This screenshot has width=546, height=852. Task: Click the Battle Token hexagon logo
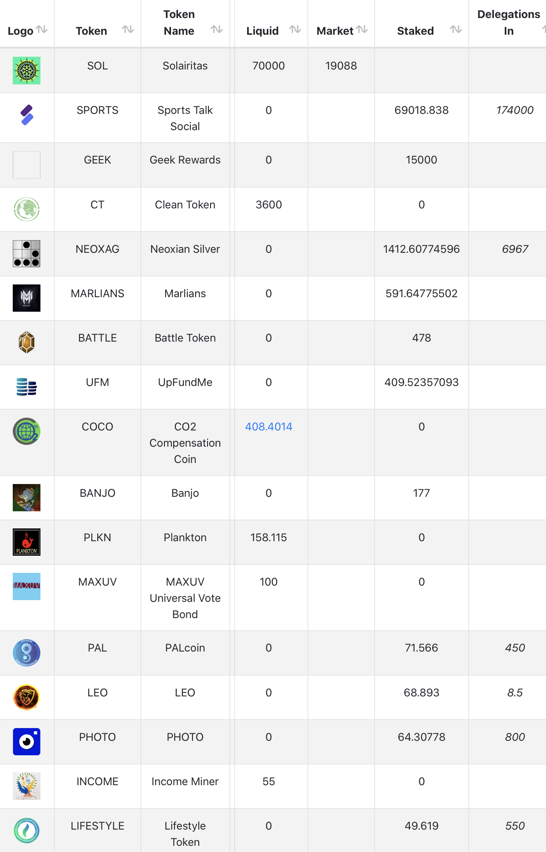click(x=26, y=342)
